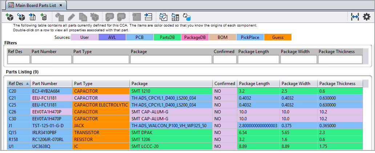Open settings with the gear icon

(366, 17)
